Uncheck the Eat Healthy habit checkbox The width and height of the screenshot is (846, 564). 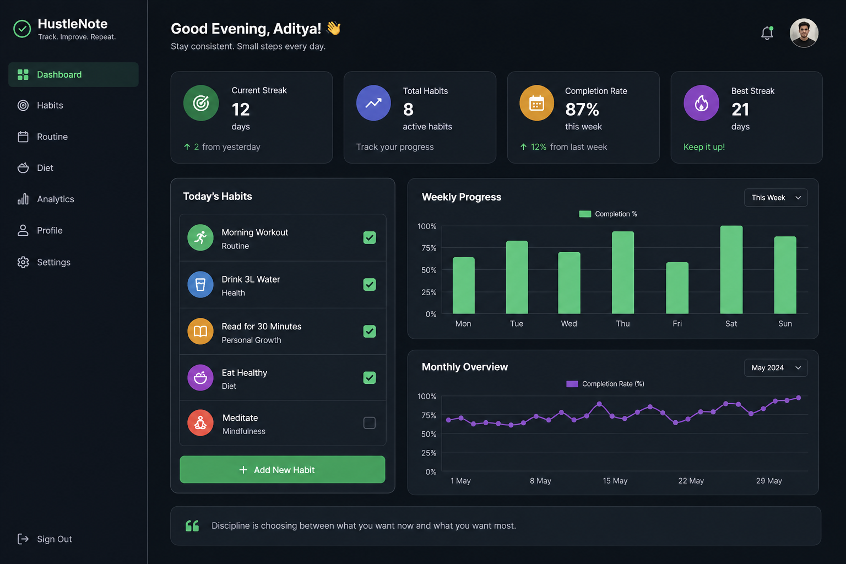(370, 377)
